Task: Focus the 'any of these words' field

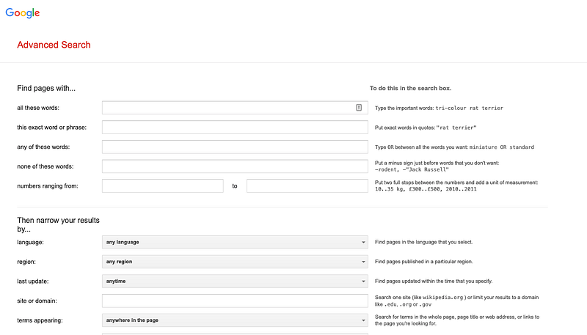Action: tap(235, 147)
